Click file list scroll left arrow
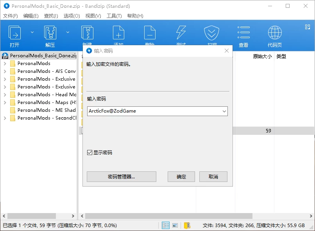The image size is (315, 231). coord(82,216)
